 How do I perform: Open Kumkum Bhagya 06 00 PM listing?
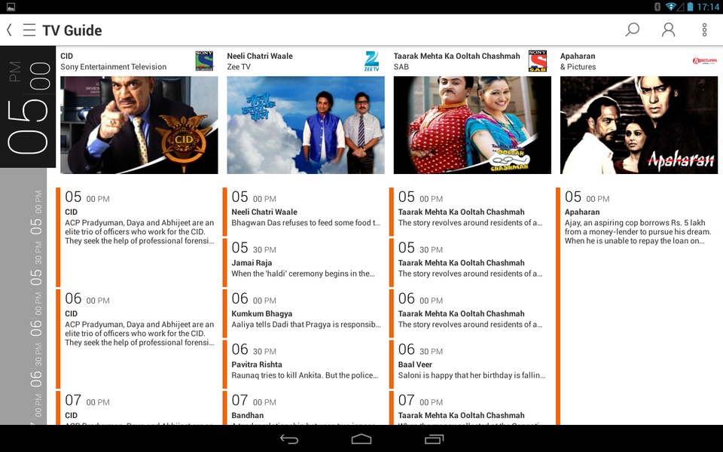pyautogui.click(x=304, y=313)
